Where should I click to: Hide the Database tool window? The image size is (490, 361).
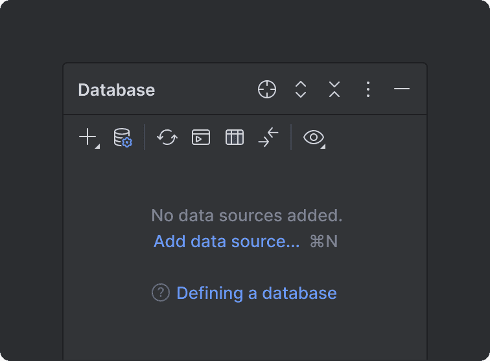(402, 89)
